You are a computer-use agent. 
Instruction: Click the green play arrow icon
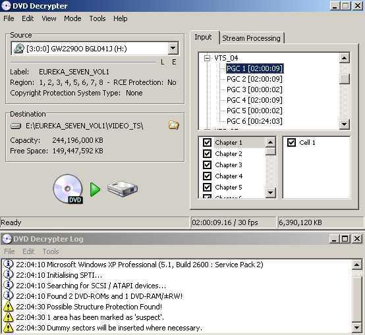pyautogui.click(x=95, y=190)
